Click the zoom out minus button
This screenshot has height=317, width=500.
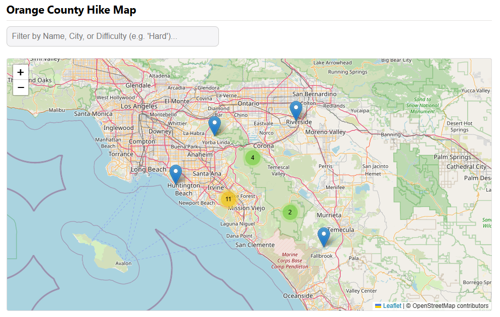[21, 87]
